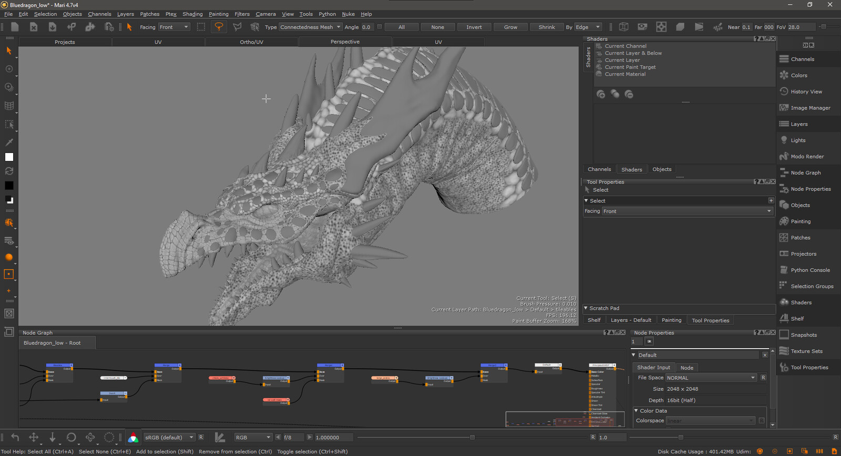
Task: Click the lasso selection mode icon
Action: 219,27
